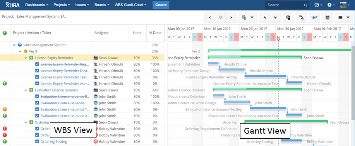Go to next period with right arrow
355x146 pixels.
[231, 17]
